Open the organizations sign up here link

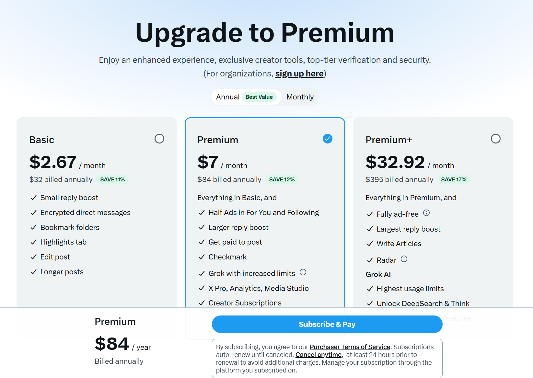299,74
